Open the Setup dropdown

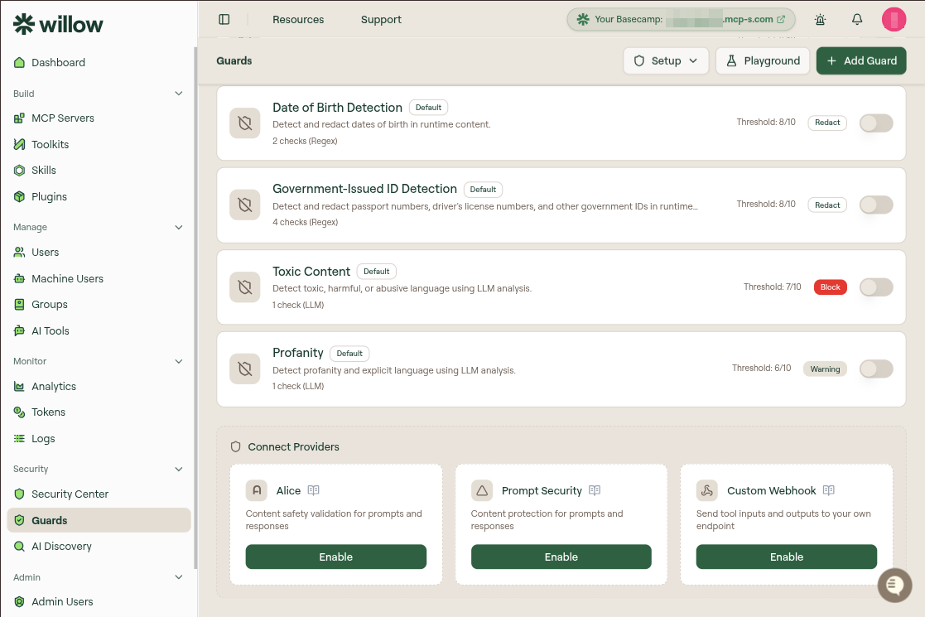coord(666,60)
